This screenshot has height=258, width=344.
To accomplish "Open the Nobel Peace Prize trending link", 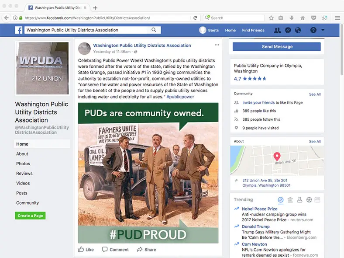I will (260, 209).
